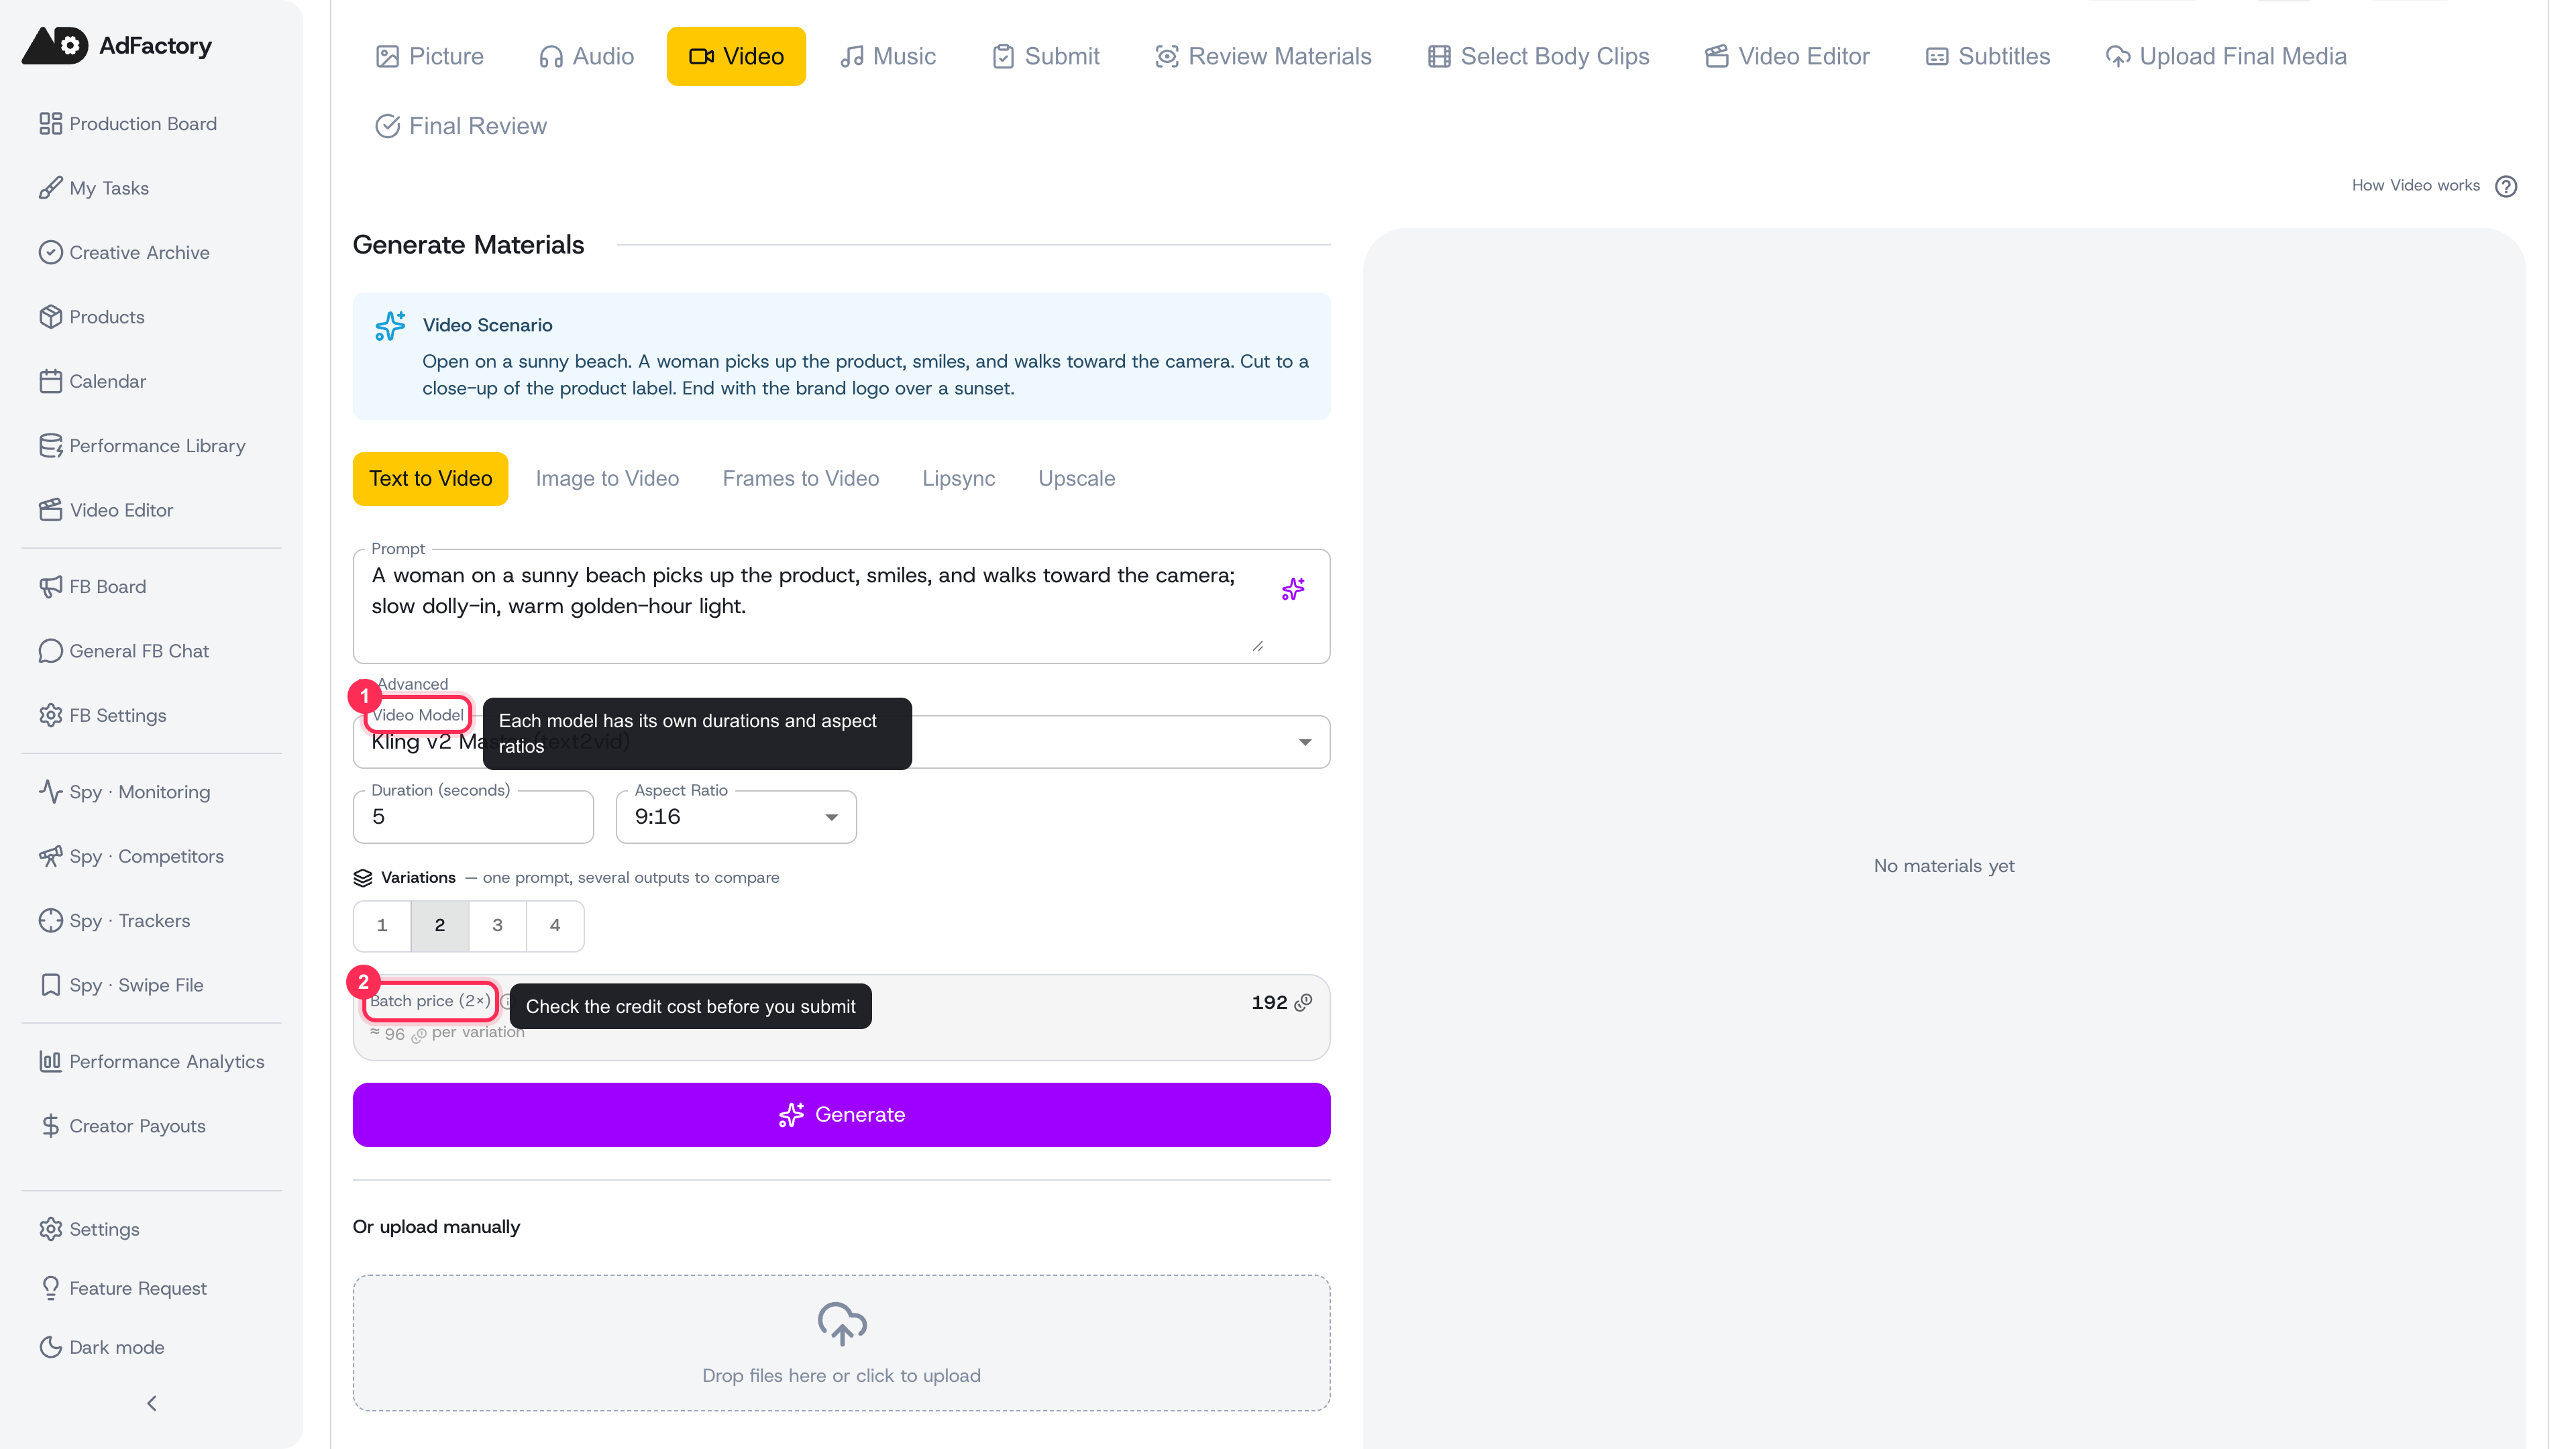The height and width of the screenshot is (1449, 2576).
Task: Select the active Video step tab
Action: [736, 56]
